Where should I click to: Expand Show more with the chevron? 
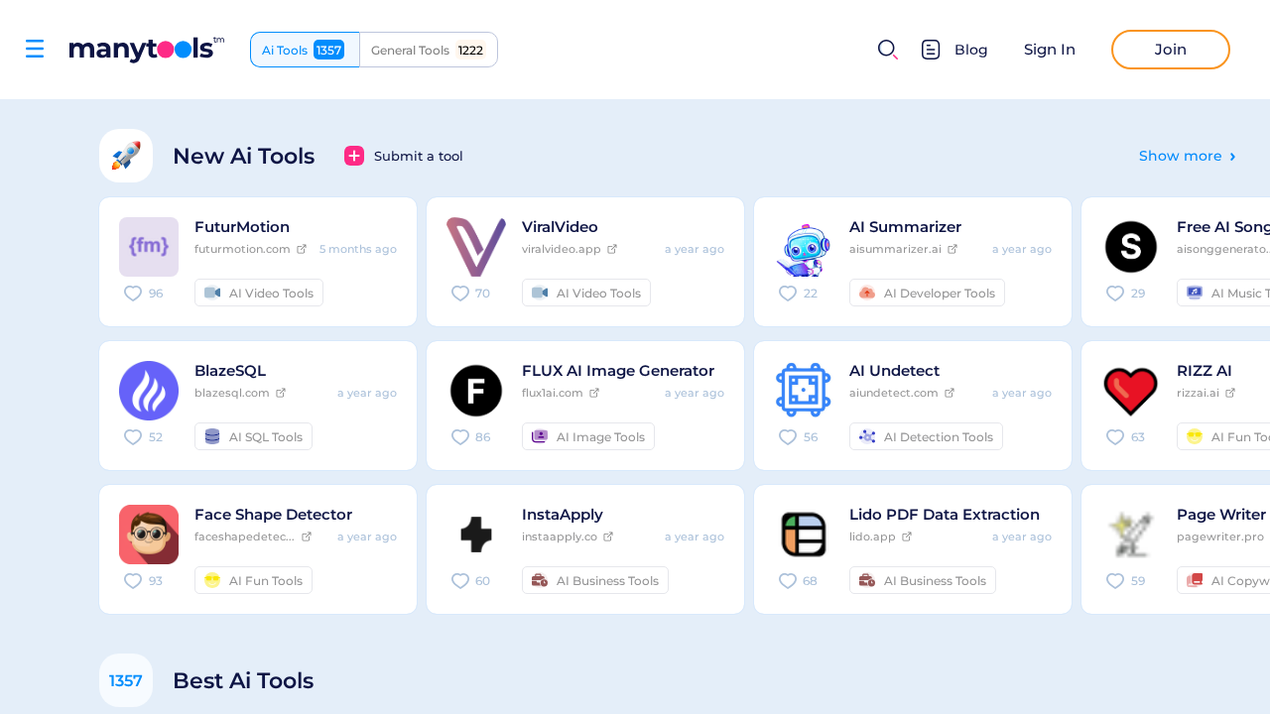(x=1232, y=156)
